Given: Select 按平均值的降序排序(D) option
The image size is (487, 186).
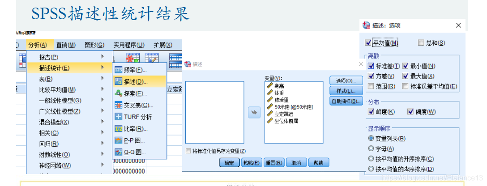Looking at the screenshot, I should click(371, 169).
